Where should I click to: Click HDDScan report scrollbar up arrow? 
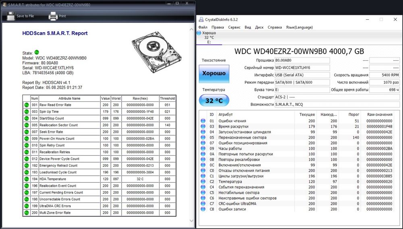click(x=191, y=29)
